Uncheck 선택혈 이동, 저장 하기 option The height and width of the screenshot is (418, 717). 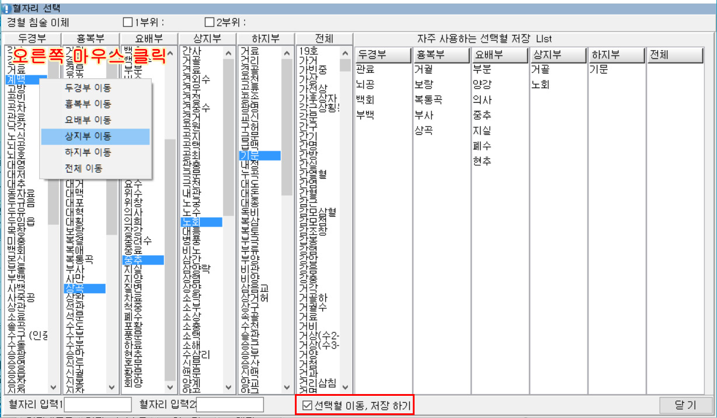[x=307, y=405]
